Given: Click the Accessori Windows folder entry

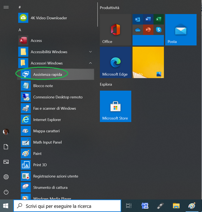Looking at the screenshot, I should [56, 63].
